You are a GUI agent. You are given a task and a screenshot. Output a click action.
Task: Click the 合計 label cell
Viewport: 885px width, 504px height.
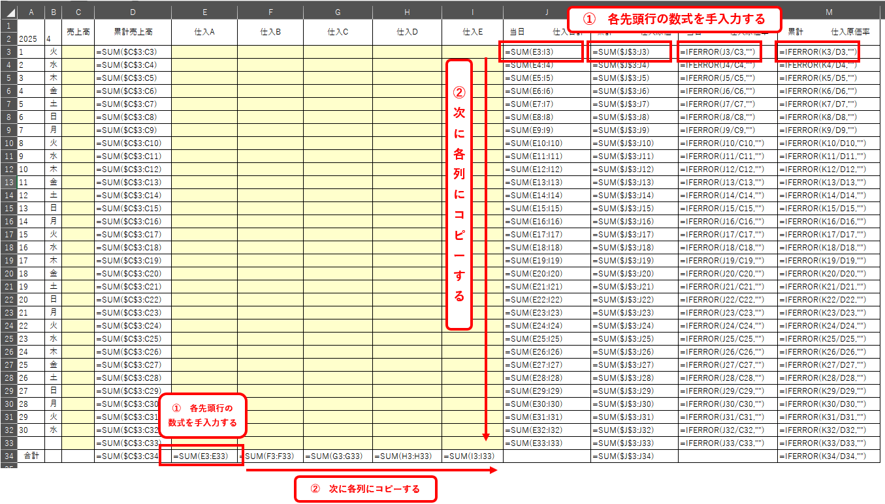point(31,456)
